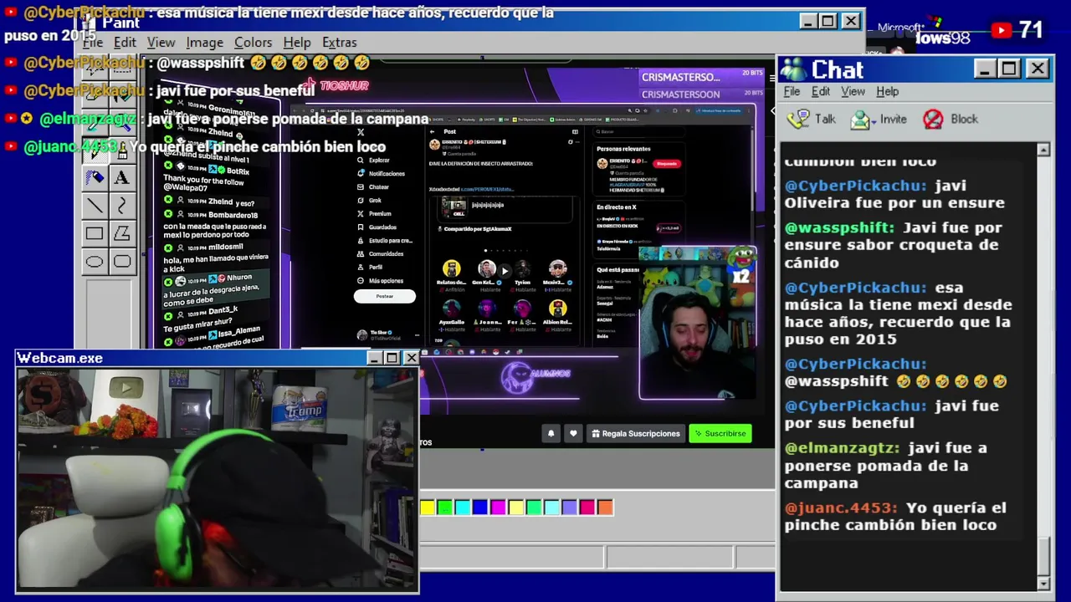1071x602 pixels.
Task: Click the back arrow beside Post heading
Action: [433, 131]
